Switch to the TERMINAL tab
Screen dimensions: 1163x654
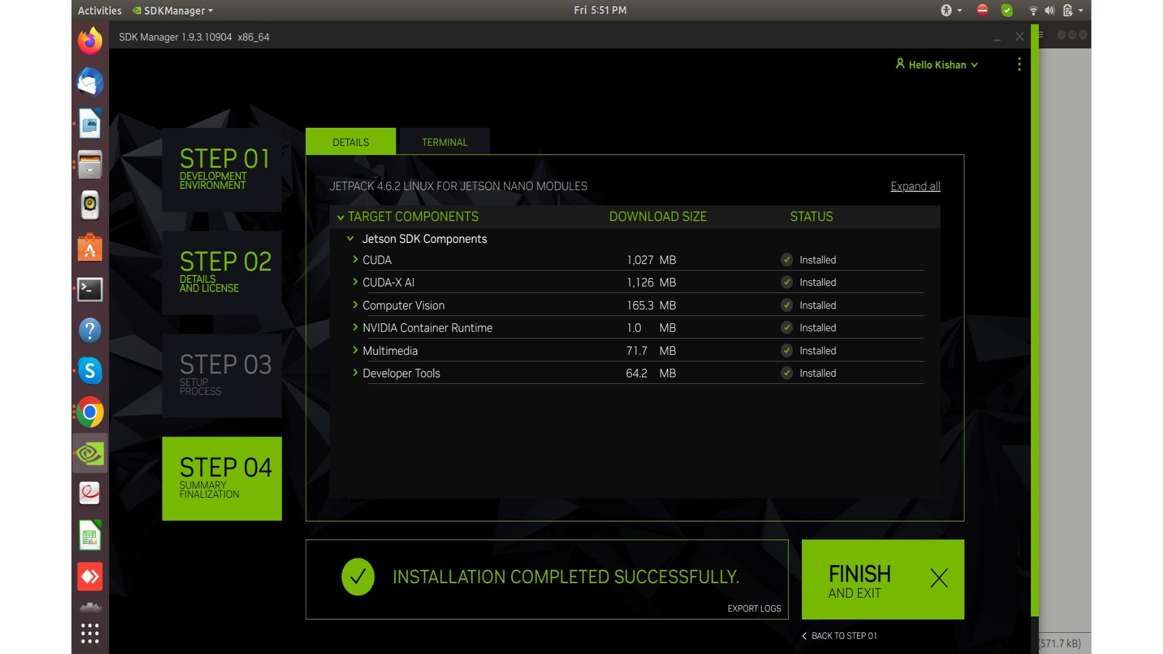445,142
